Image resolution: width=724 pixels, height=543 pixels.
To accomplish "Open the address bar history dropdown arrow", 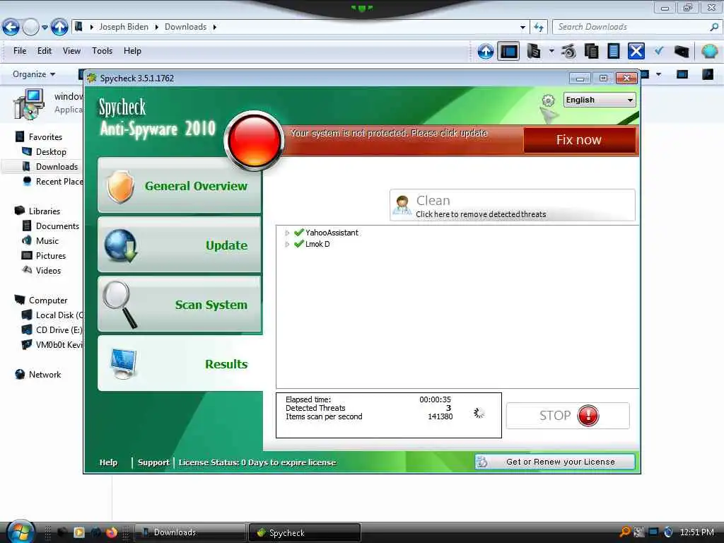I will click(522, 28).
